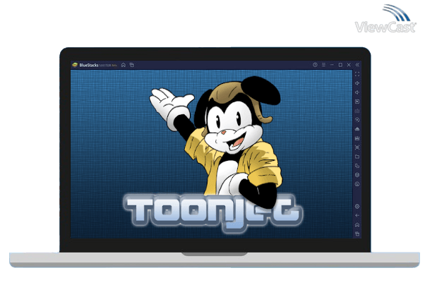Toggle full screen mode in the sidebar
Image resolution: width=425 pixels, height=292 pixels.
tap(357, 74)
